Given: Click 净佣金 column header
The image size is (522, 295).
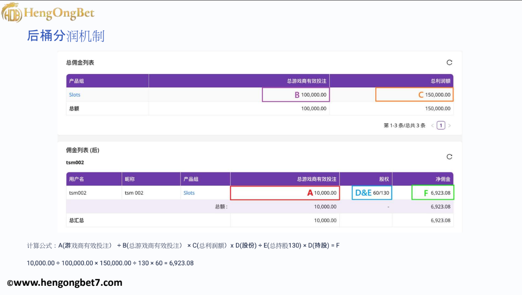Looking at the screenshot, I should (443, 179).
